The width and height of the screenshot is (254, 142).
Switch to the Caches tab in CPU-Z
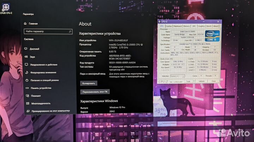click(169, 26)
